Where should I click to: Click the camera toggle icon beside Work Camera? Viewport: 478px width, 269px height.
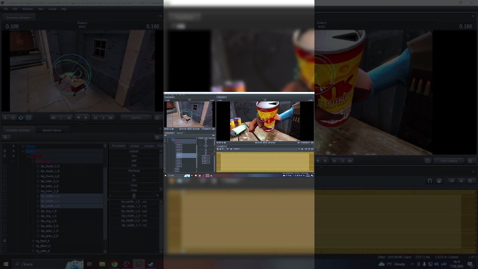[428, 161]
